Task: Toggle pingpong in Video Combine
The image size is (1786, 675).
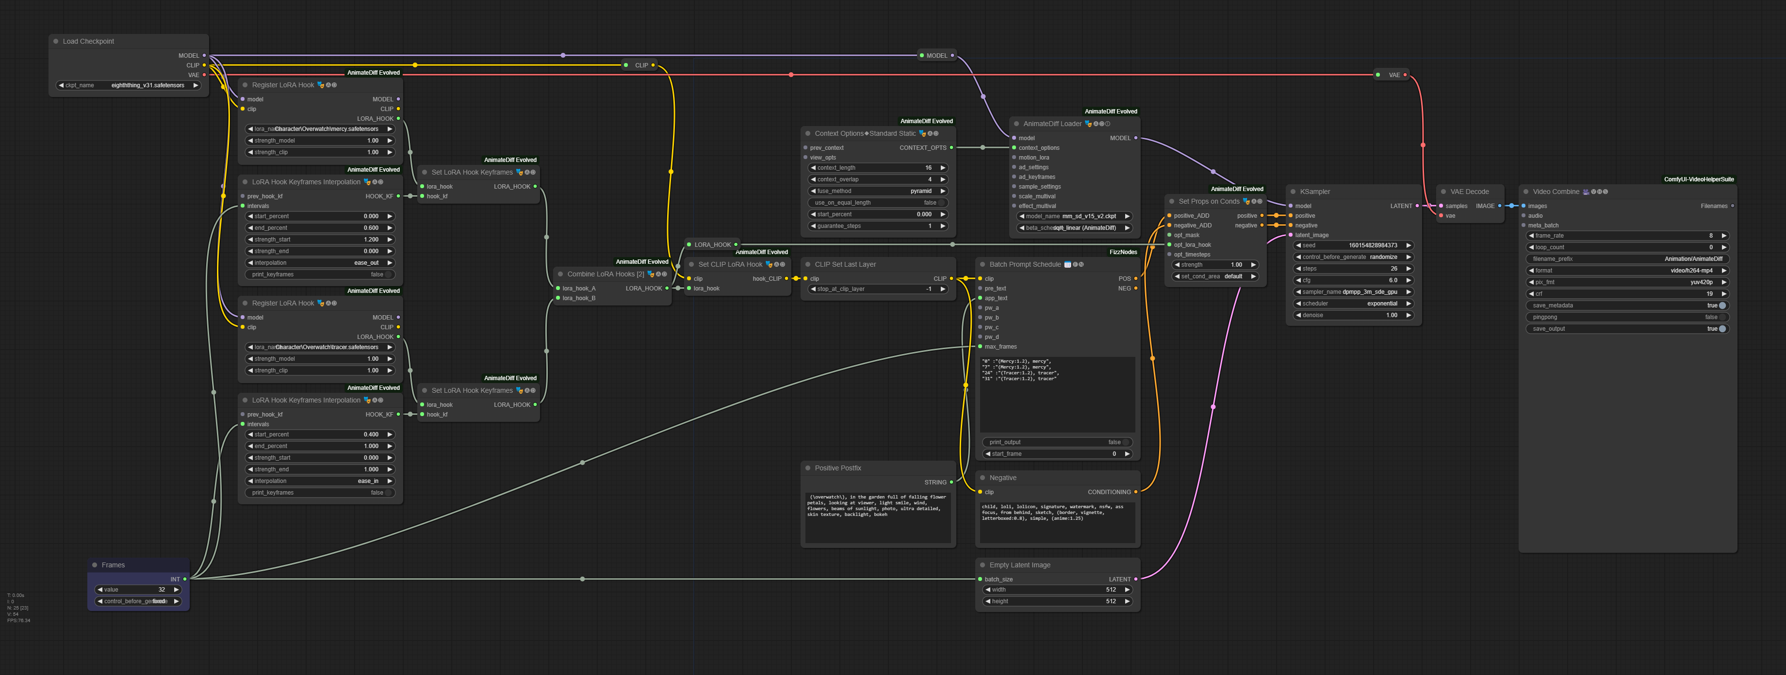Action: pos(1721,318)
